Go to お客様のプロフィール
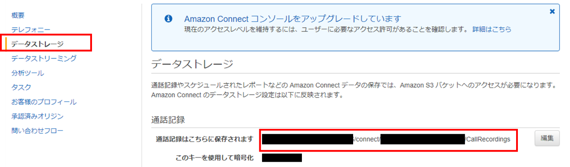 coord(44,102)
